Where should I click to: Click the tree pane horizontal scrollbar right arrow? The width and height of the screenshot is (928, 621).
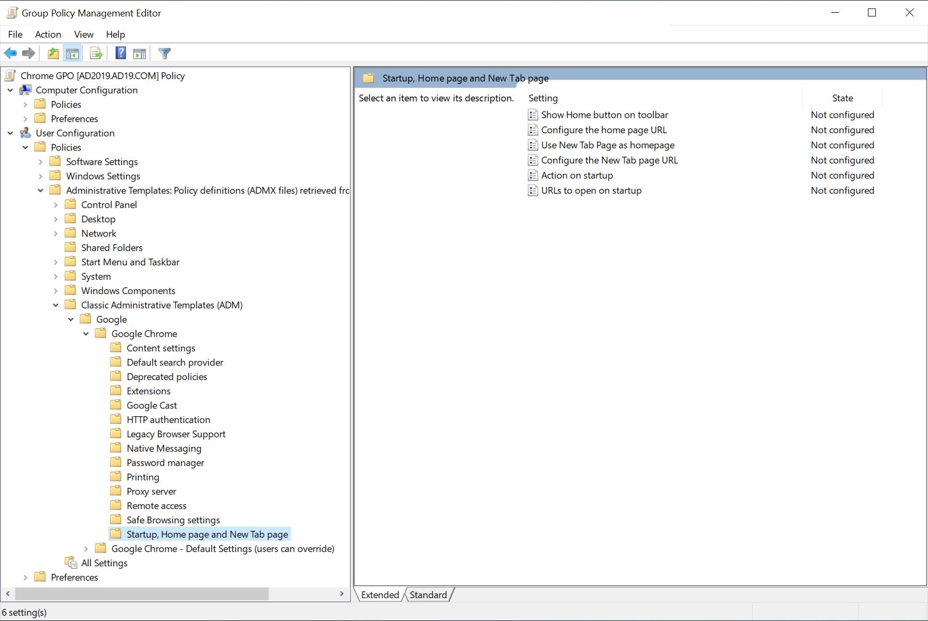pyautogui.click(x=342, y=593)
